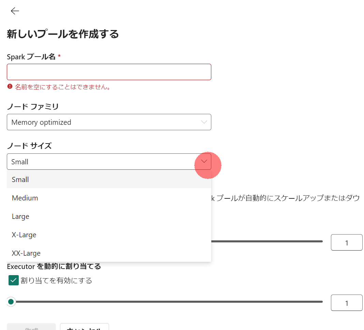Screen dimensions: 364x330
Task: Click the 新しいプールを作成する heading
Action: coord(63,34)
